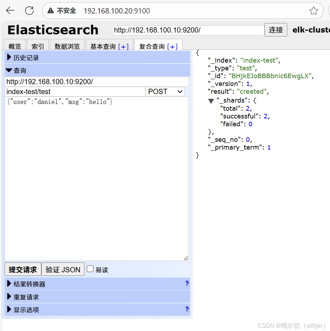Add a new 基本查询 tab via [+]
Viewport: 330px width, 331px height.
(123, 46)
